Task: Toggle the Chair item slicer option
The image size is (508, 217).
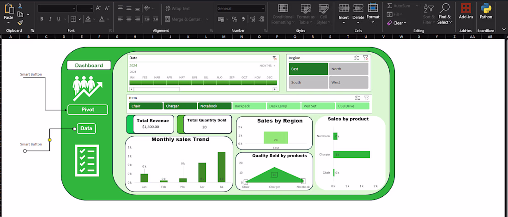Action: coord(146,106)
